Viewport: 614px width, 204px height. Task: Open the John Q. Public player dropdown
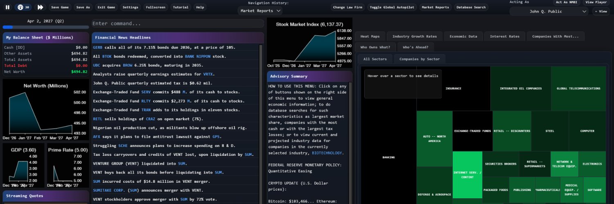(x=549, y=11)
